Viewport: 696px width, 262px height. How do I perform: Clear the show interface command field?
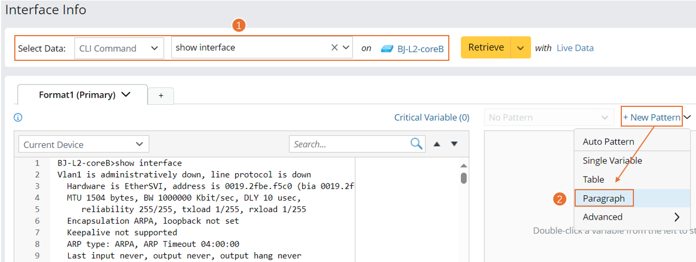(x=334, y=48)
